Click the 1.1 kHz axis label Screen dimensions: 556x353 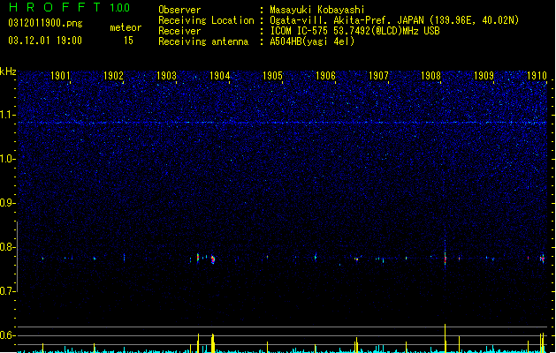(x=8, y=115)
